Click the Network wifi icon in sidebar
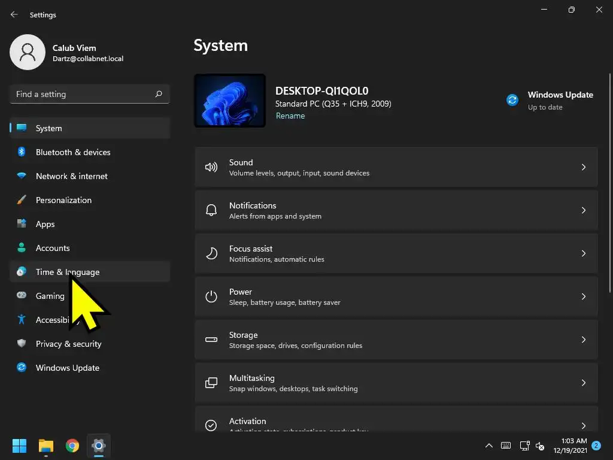Image resolution: width=613 pixels, height=460 pixels. [22, 175]
